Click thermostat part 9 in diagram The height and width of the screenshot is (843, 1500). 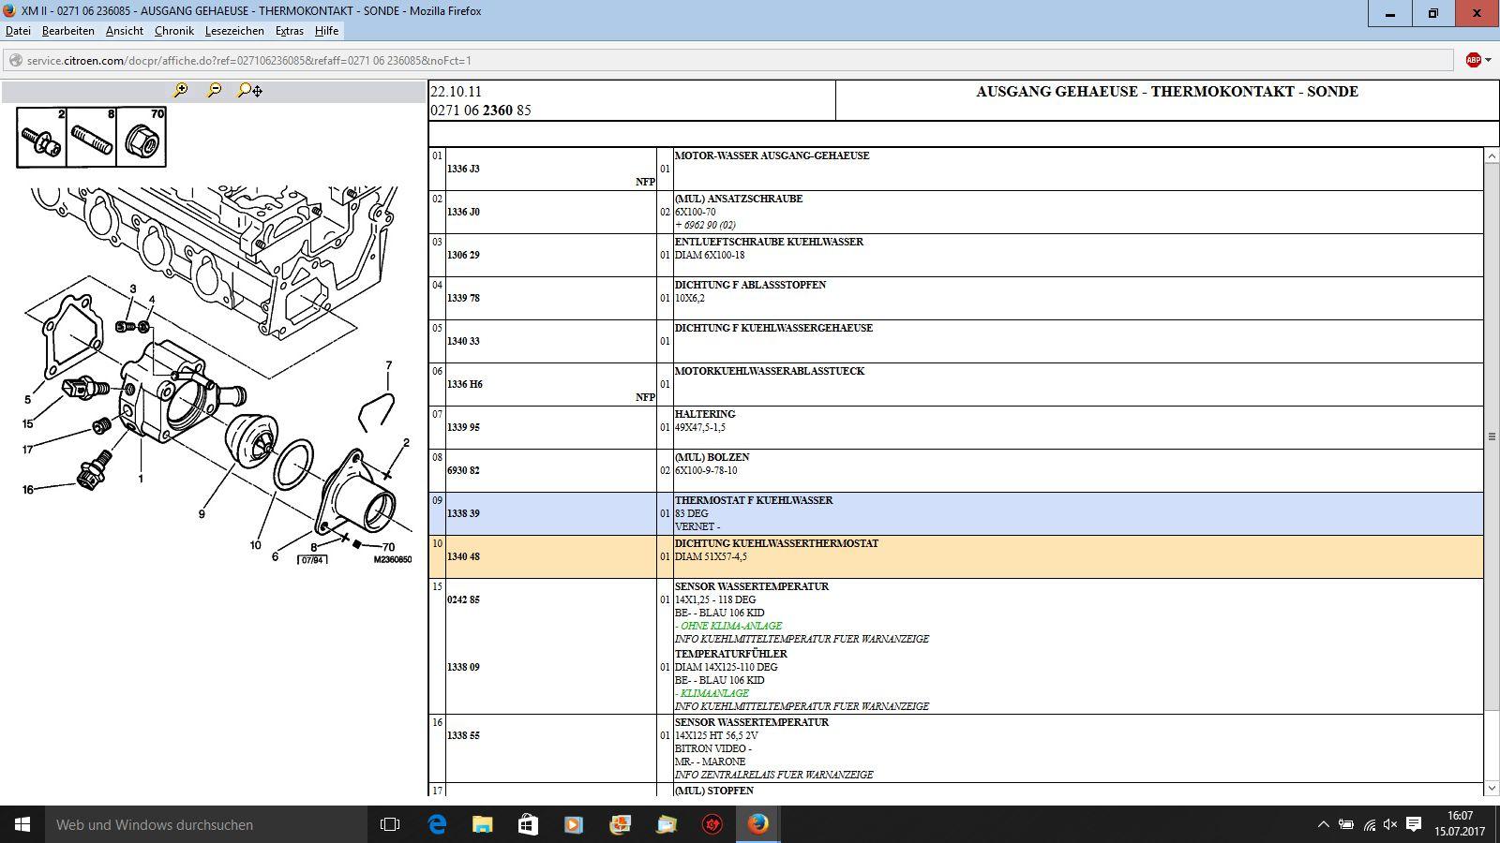[253, 440]
